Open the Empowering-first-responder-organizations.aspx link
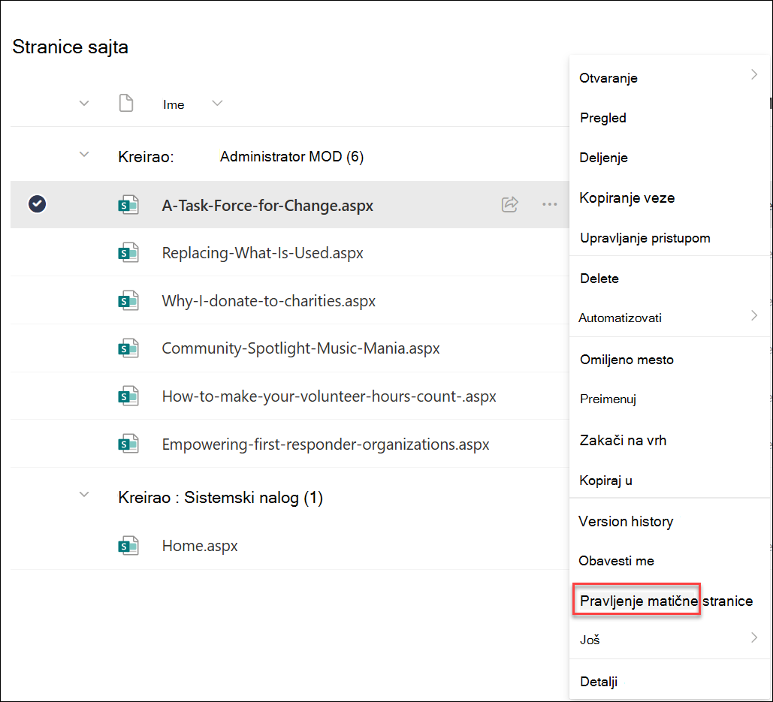Viewport: 773px width, 702px height. (x=325, y=444)
